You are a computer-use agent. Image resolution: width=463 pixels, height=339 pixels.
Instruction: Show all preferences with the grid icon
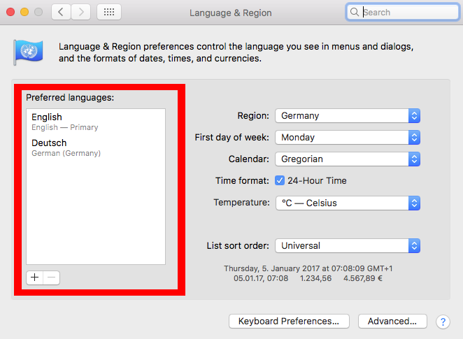tap(109, 12)
